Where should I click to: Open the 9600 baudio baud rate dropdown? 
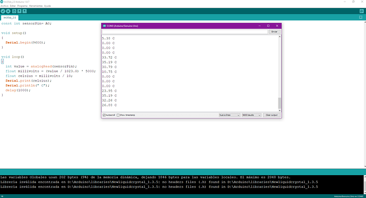click(251, 115)
